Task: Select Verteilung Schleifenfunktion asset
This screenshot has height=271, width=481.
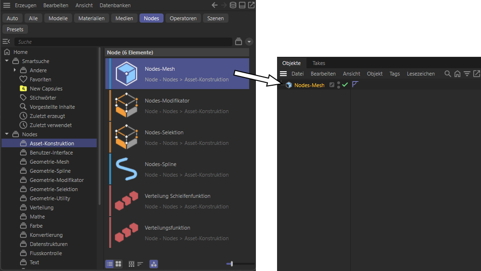Action: 177,201
